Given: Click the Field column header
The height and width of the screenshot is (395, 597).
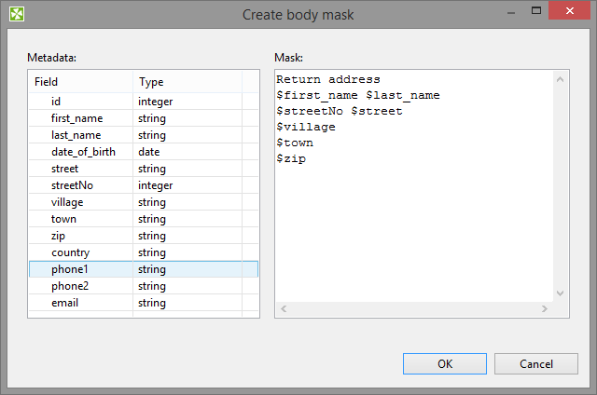Looking at the screenshot, I should click(x=80, y=82).
